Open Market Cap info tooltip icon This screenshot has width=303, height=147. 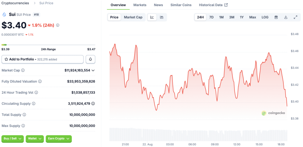coord(23,71)
